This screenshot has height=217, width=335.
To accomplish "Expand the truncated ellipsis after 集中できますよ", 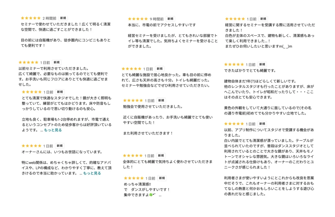I will tap(160, 195).
